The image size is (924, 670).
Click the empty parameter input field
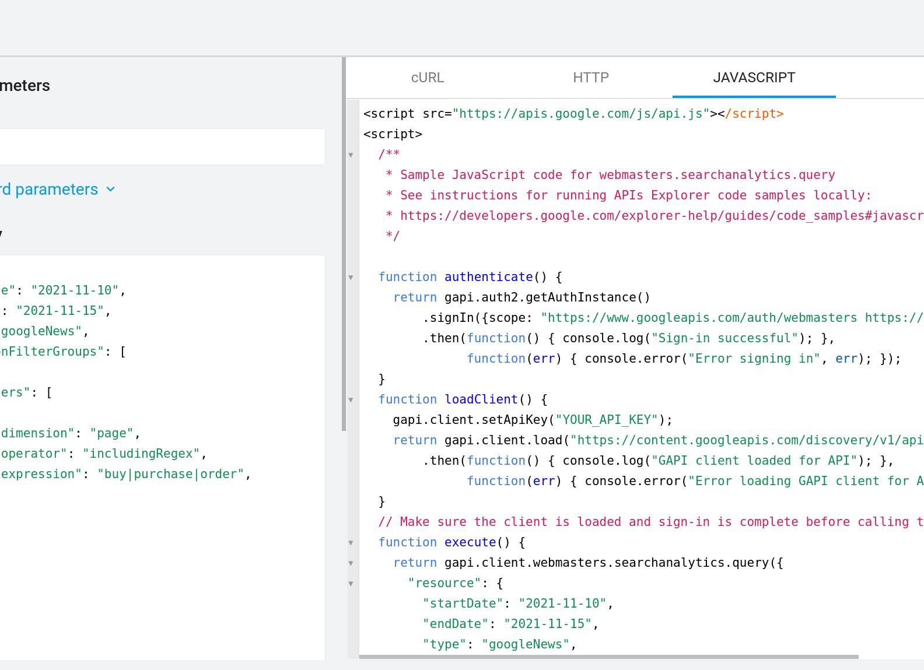coord(162,147)
